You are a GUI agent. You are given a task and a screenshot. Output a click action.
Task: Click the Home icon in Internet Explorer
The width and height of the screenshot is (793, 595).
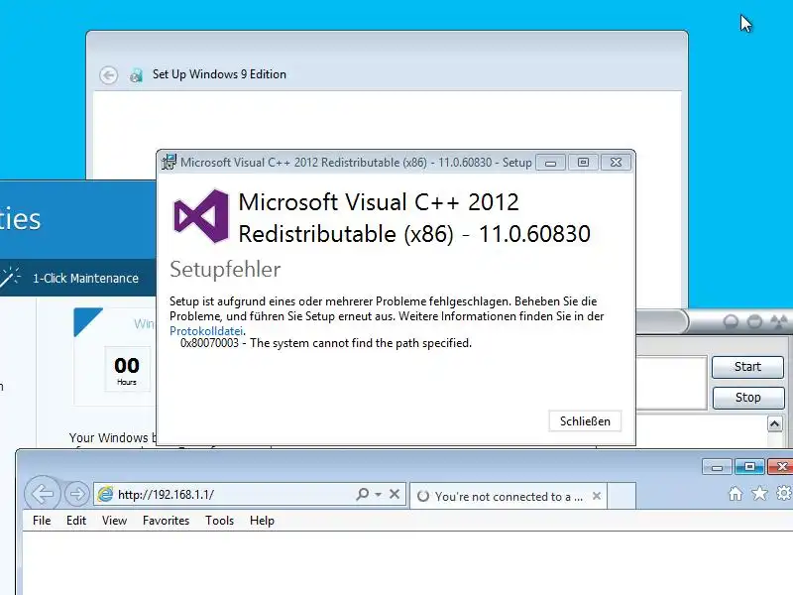point(736,493)
